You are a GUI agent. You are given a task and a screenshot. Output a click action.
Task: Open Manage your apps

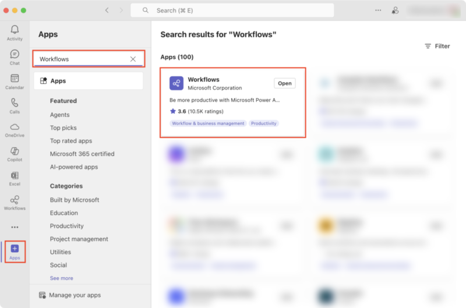point(70,295)
